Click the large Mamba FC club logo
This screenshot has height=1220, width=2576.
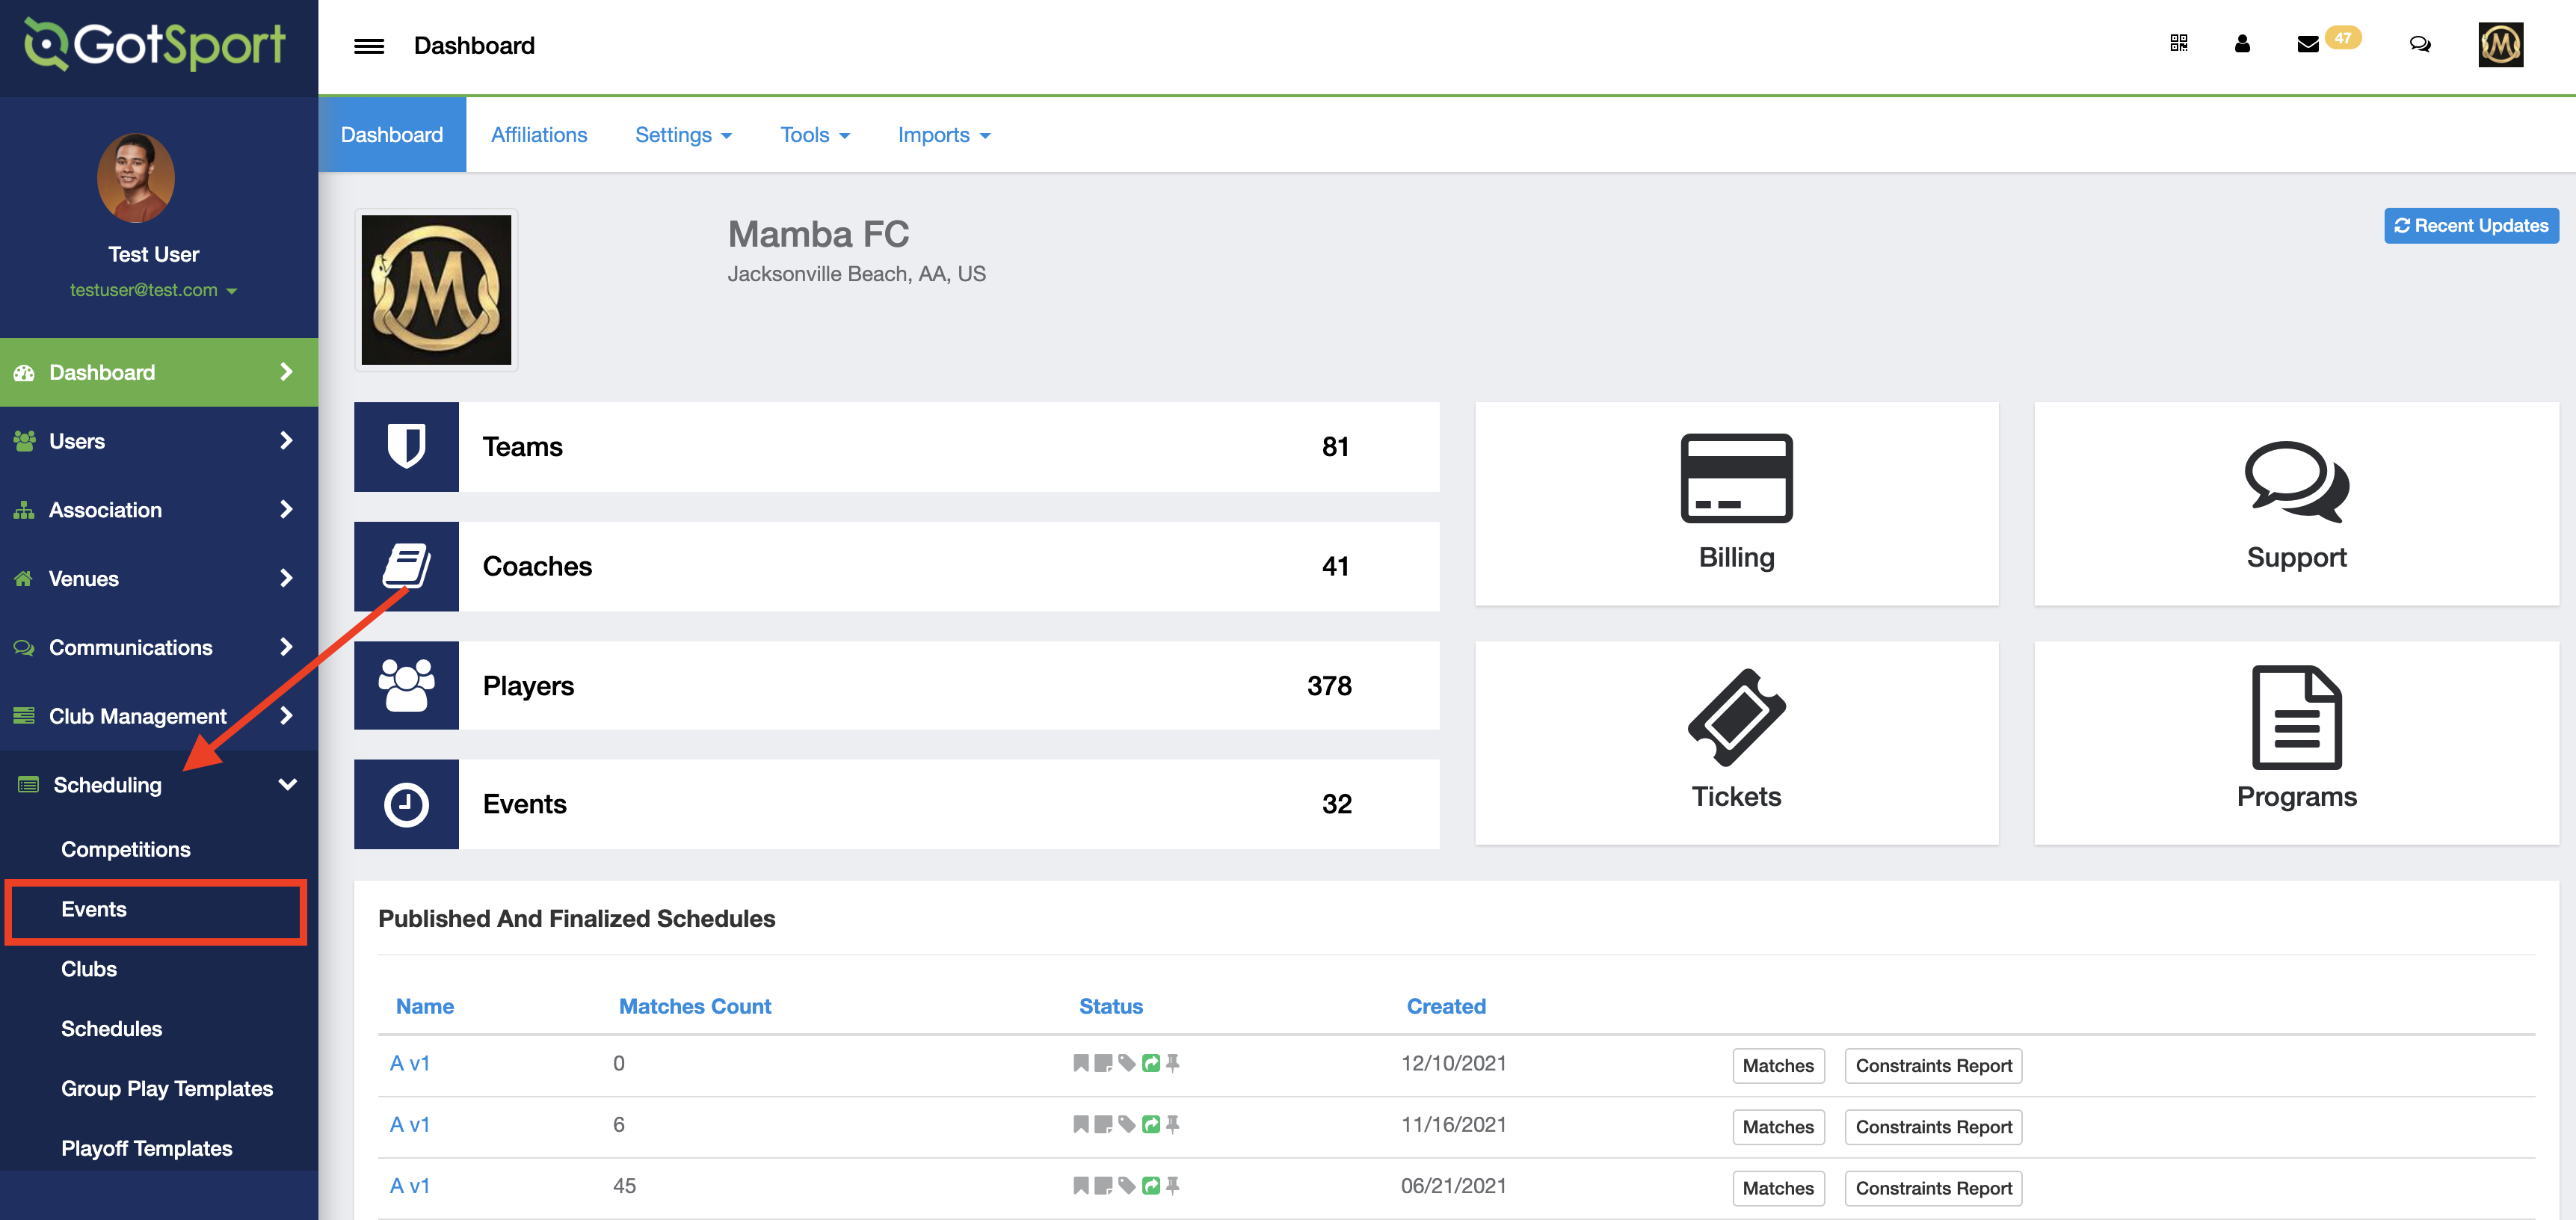pyautogui.click(x=436, y=290)
